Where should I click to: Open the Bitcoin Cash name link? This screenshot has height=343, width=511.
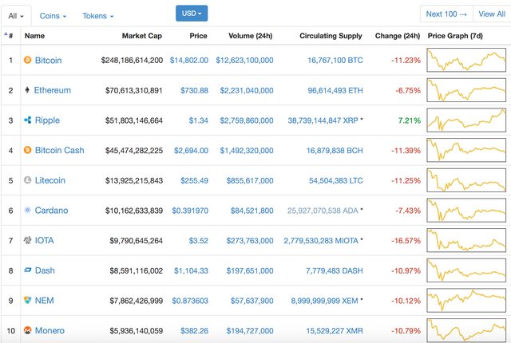click(x=60, y=150)
